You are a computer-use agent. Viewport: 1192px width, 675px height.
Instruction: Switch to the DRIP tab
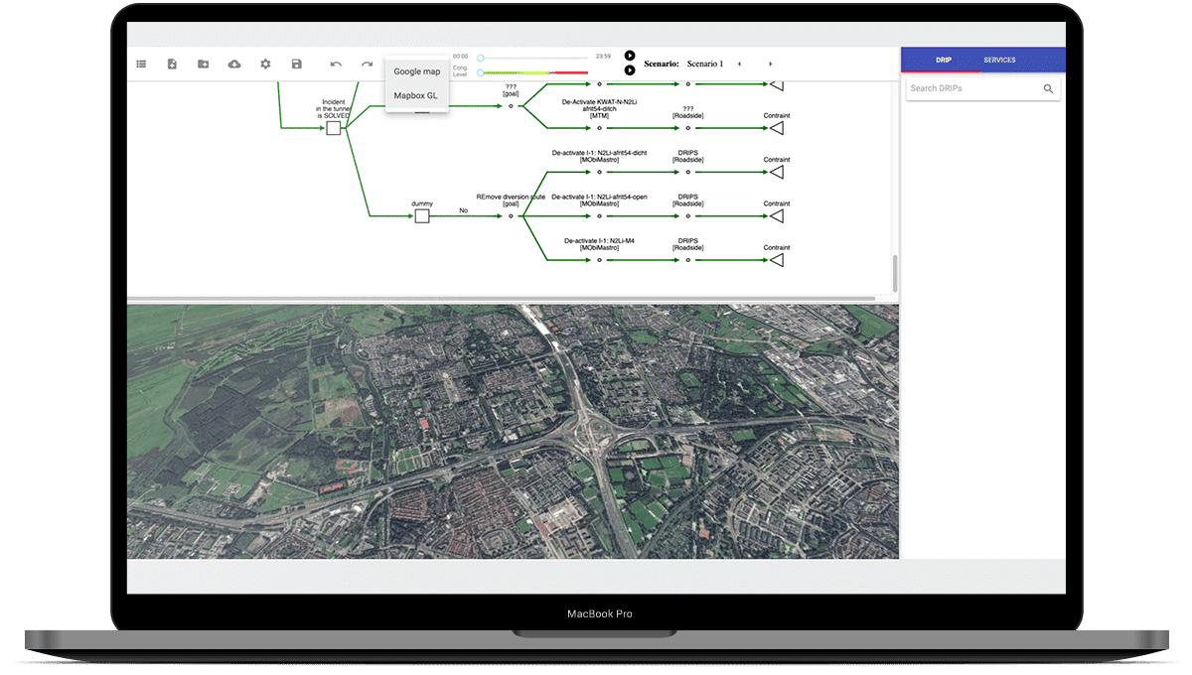click(942, 60)
